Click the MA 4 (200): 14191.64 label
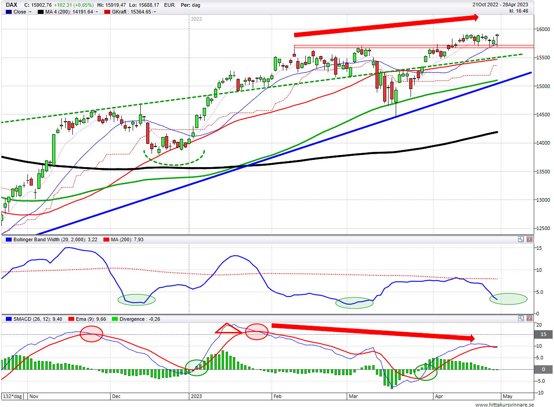 tap(70, 12)
